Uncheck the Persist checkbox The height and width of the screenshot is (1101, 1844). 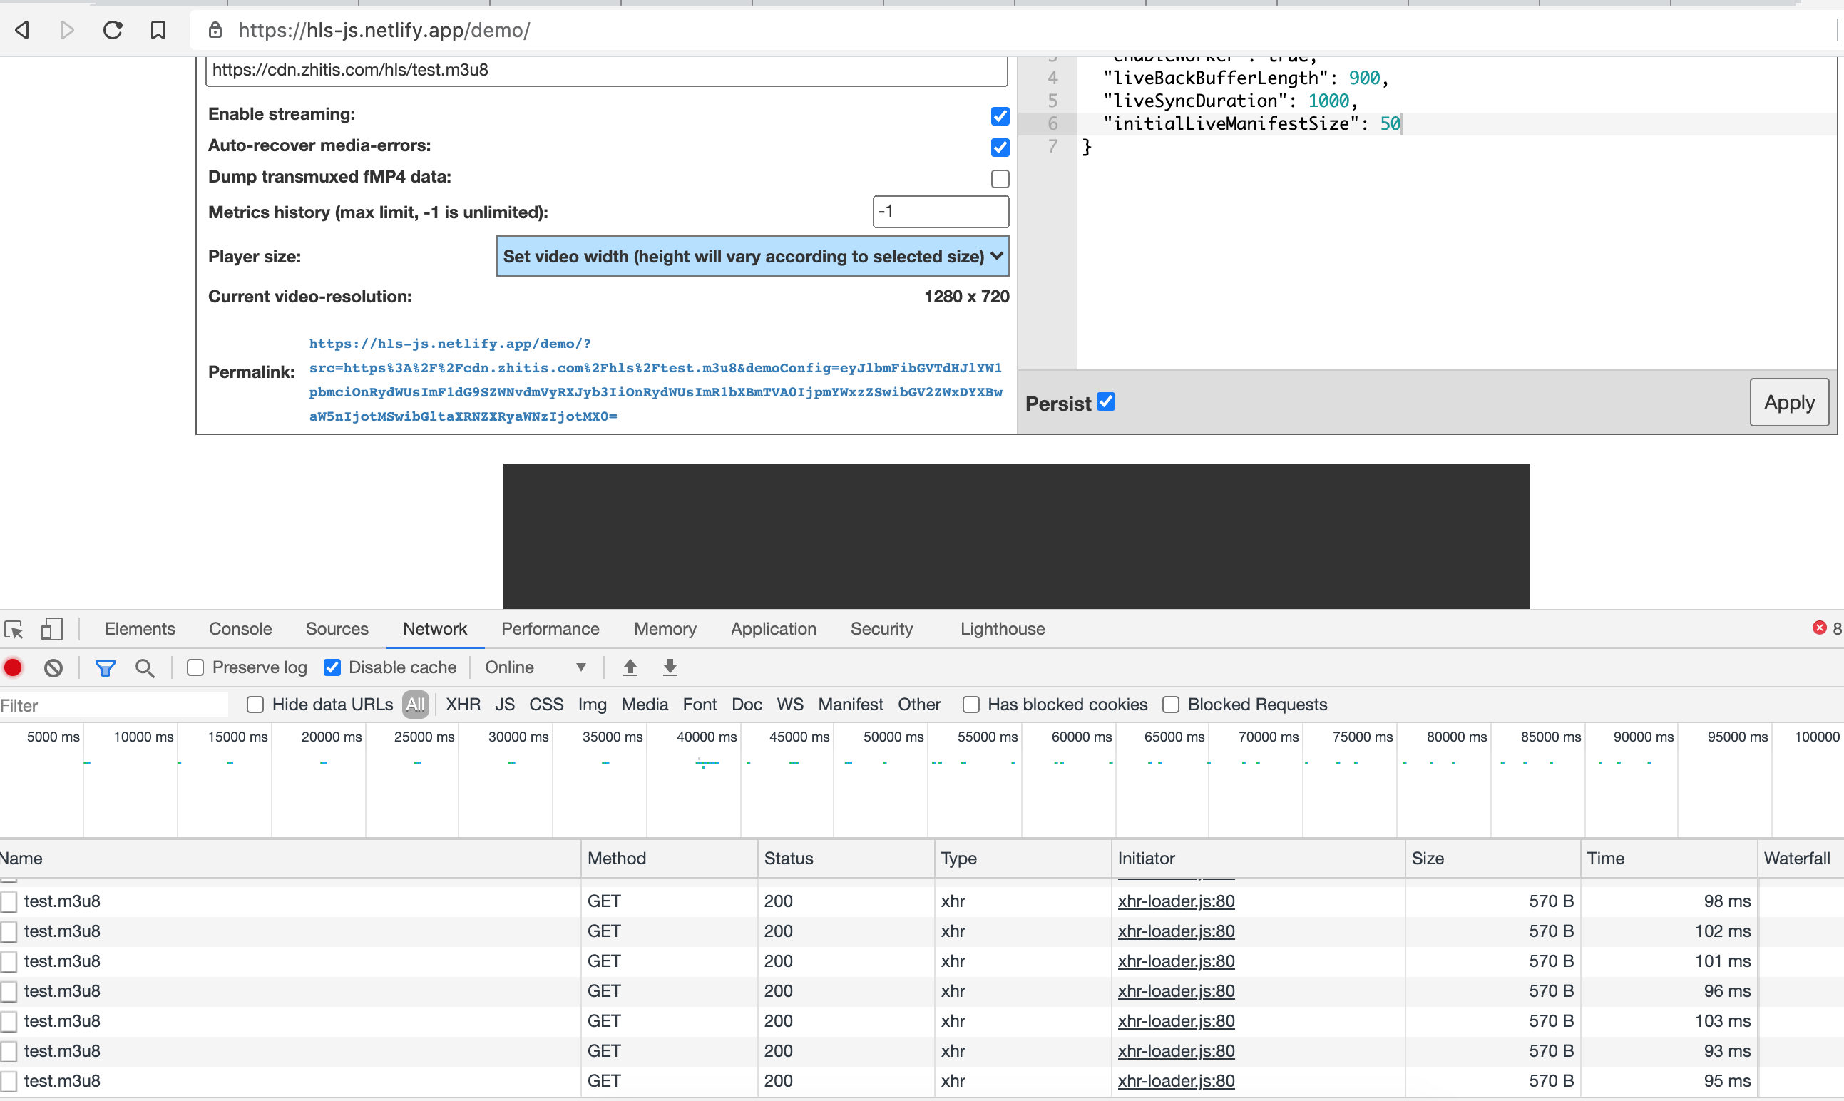pyautogui.click(x=1106, y=401)
